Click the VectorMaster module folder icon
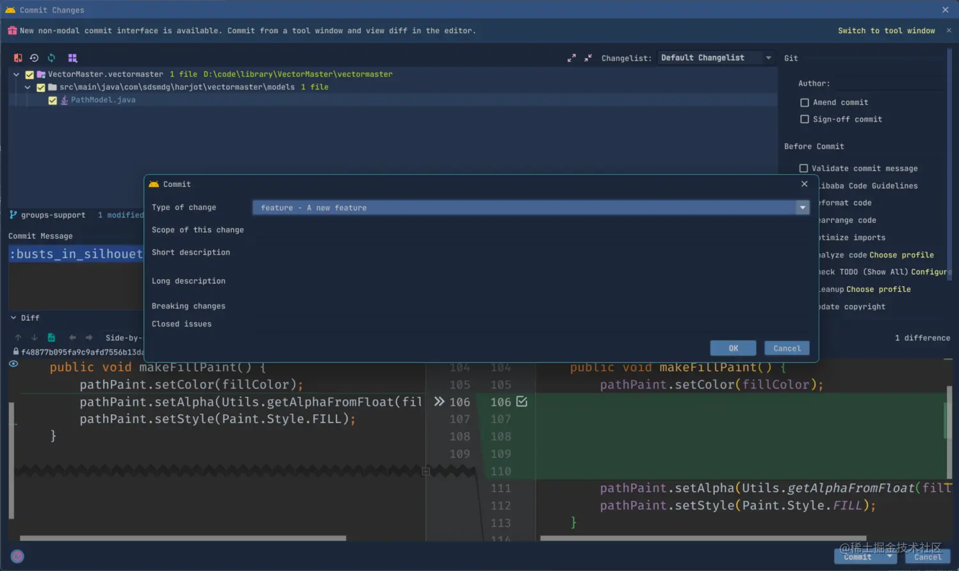The height and width of the screenshot is (571, 959). [x=41, y=74]
